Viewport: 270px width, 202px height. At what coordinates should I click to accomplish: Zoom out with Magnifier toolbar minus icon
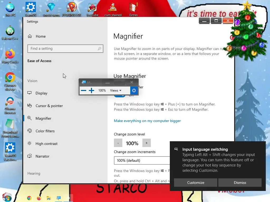click(84, 90)
